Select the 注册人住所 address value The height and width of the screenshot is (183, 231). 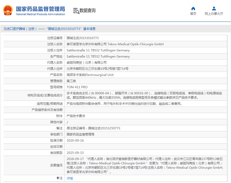coord(98,50)
